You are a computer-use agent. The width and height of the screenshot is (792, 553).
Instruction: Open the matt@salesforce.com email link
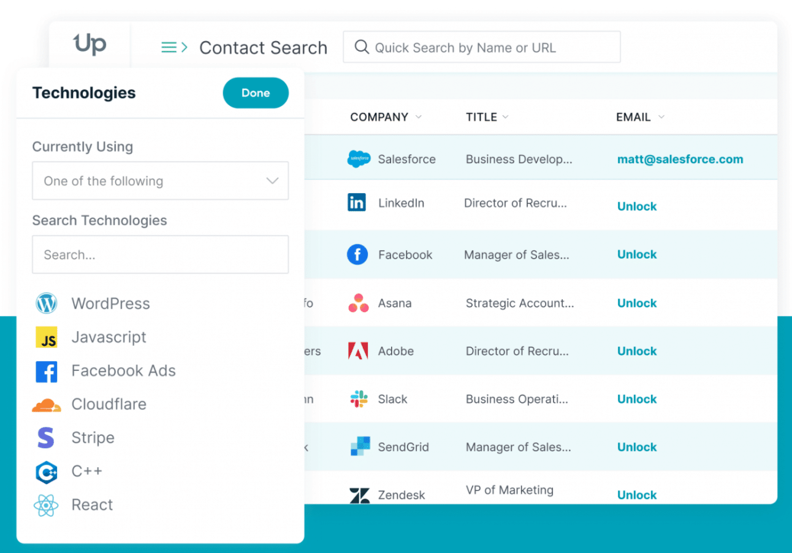click(x=680, y=159)
